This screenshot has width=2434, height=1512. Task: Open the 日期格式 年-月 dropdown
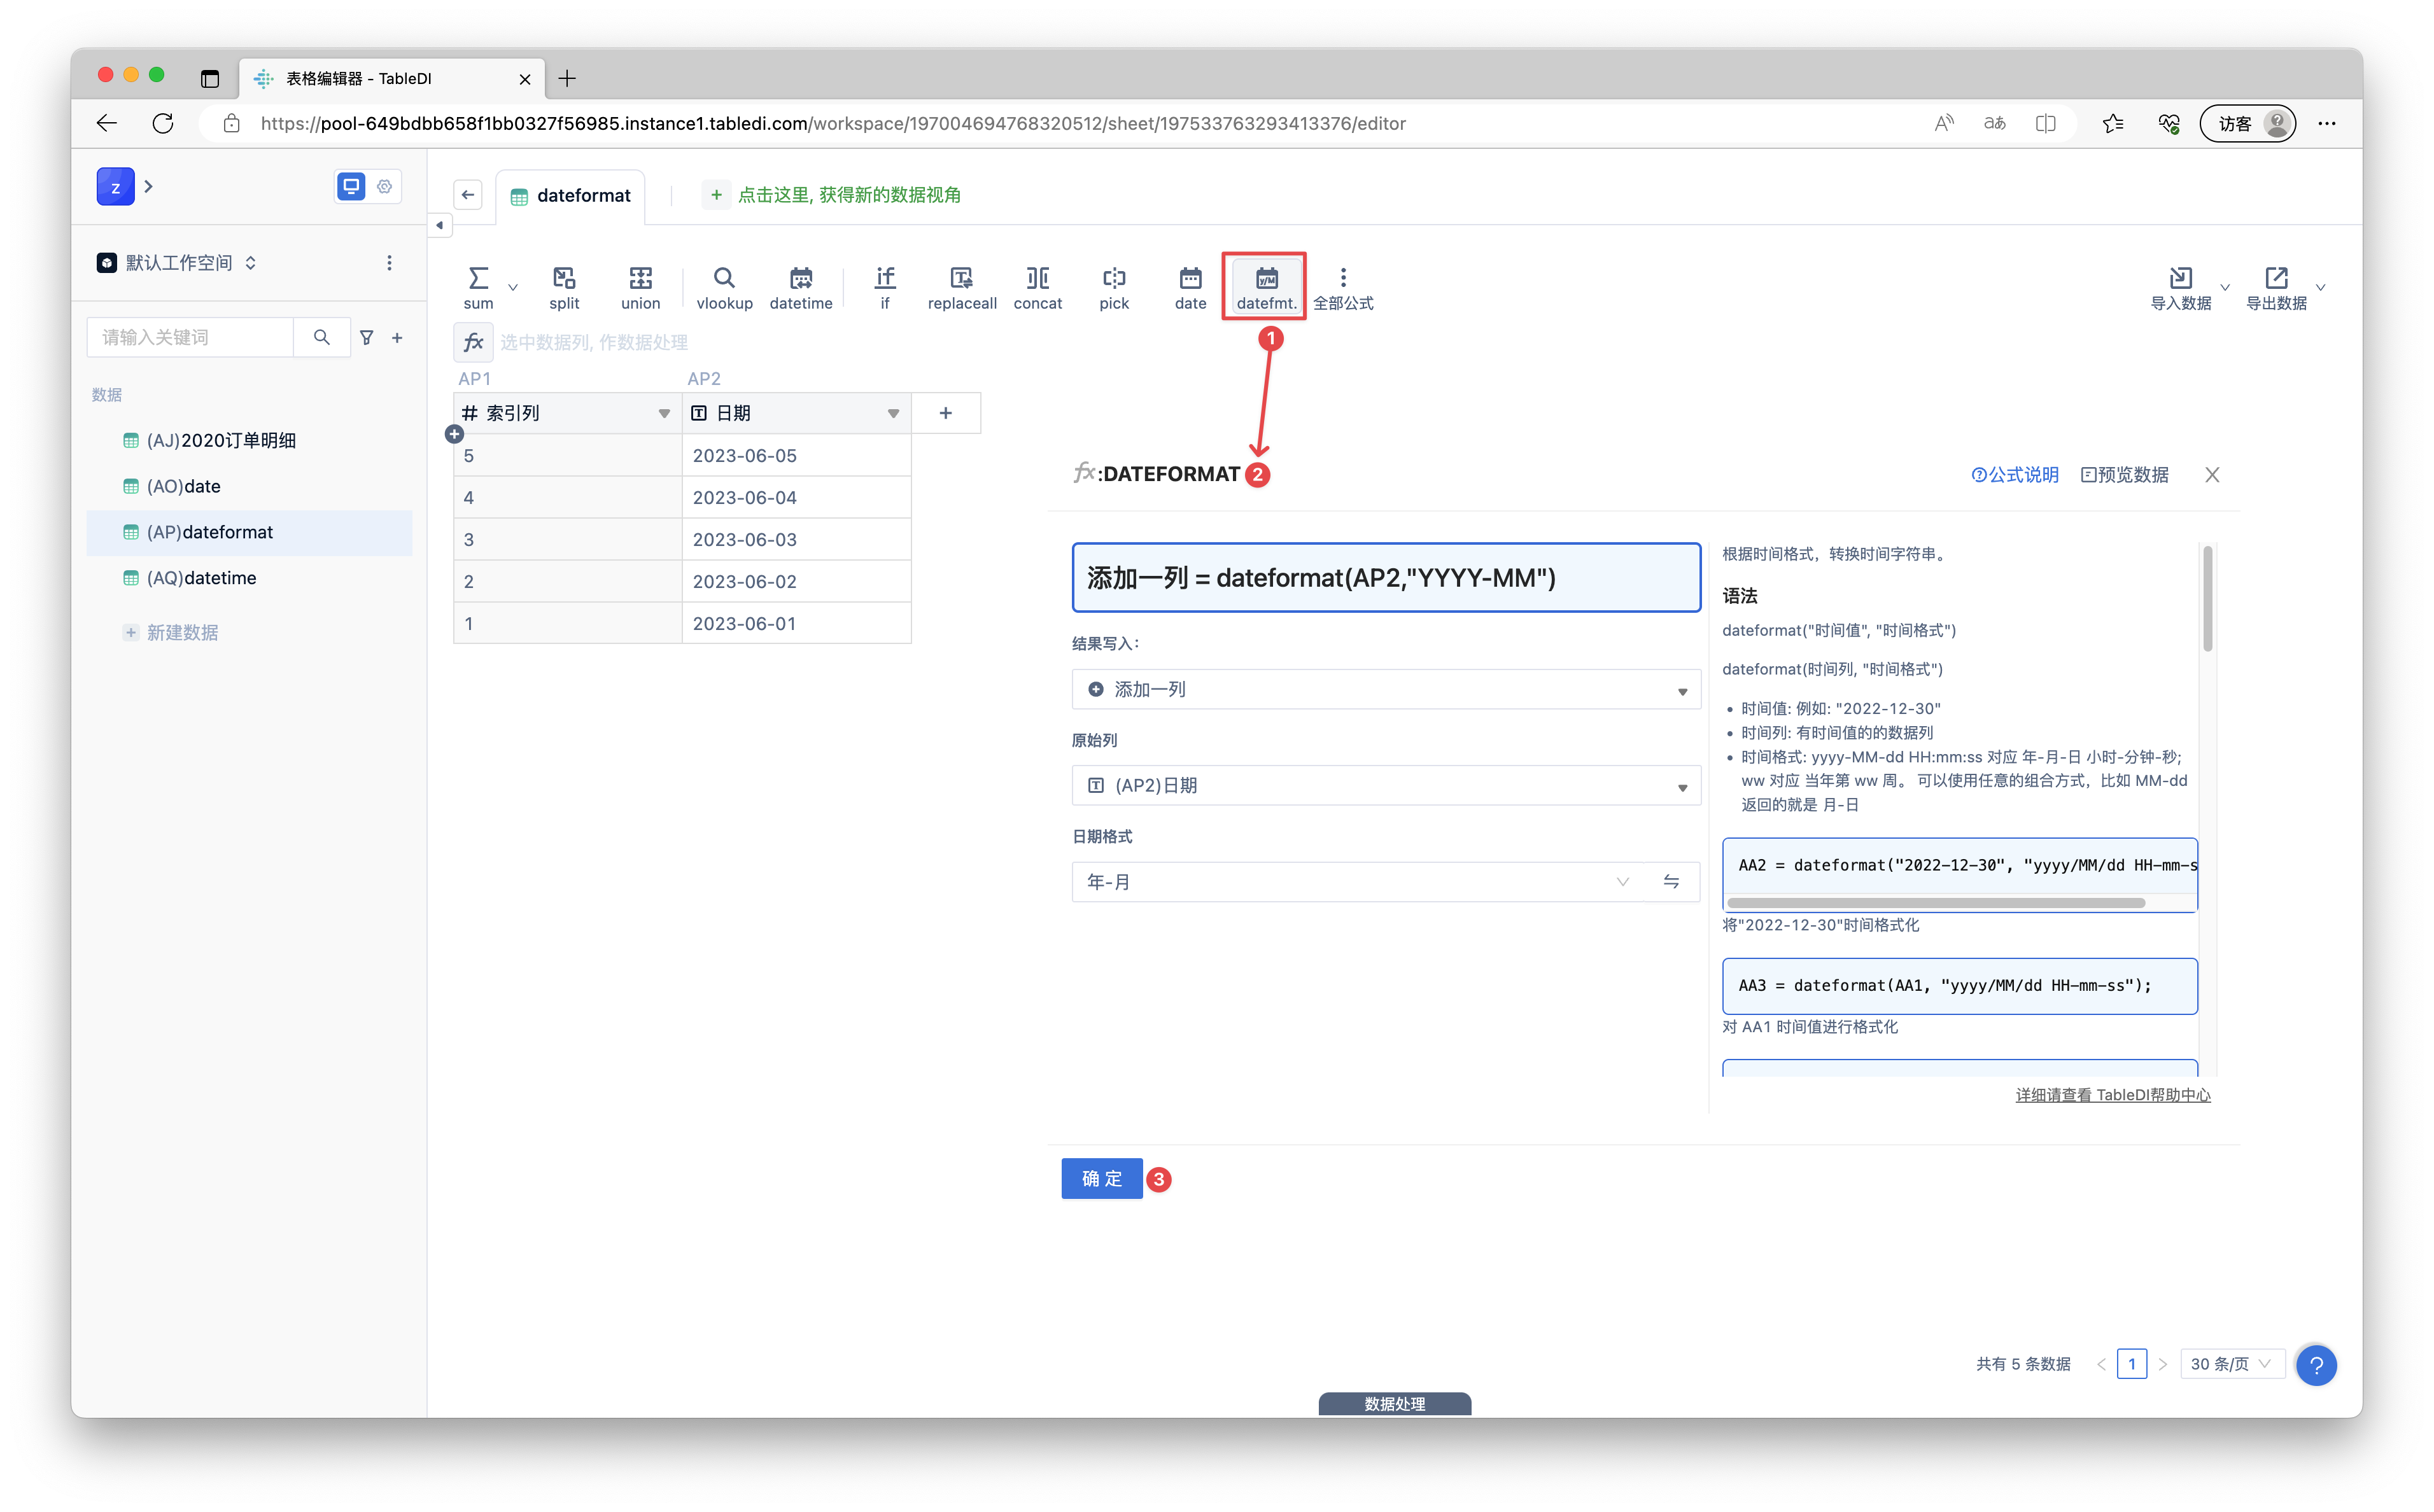[1358, 881]
